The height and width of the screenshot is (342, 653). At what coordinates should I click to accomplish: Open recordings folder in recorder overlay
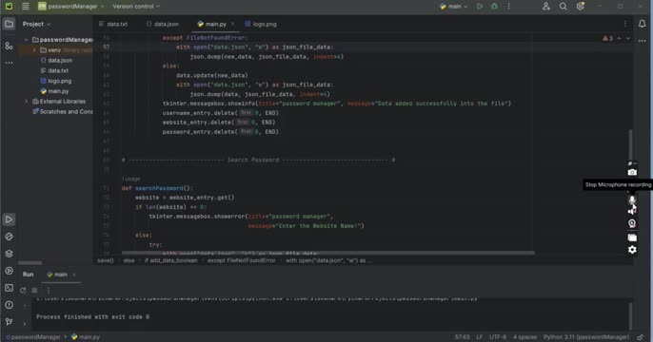632,237
